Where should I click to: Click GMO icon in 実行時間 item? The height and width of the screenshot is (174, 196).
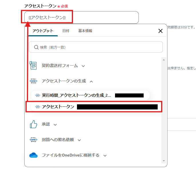pos(38,95)
